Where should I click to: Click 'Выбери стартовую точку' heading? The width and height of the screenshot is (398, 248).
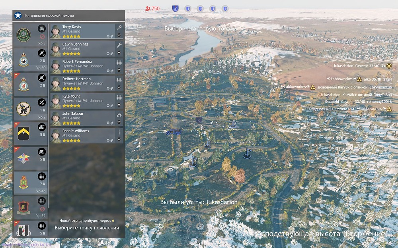[x=199, y=29]
